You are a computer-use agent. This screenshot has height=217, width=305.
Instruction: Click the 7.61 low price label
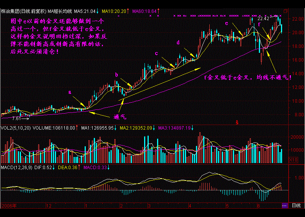16,118
